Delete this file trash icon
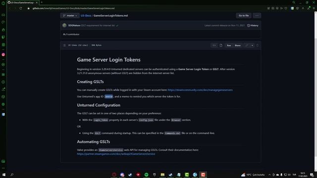Viewport: 317px width, 178px height. tap(257, 45)
